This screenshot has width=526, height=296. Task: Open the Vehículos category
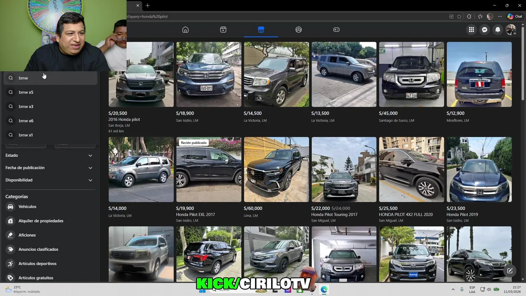pyautogui.click(x=49, y=206)
